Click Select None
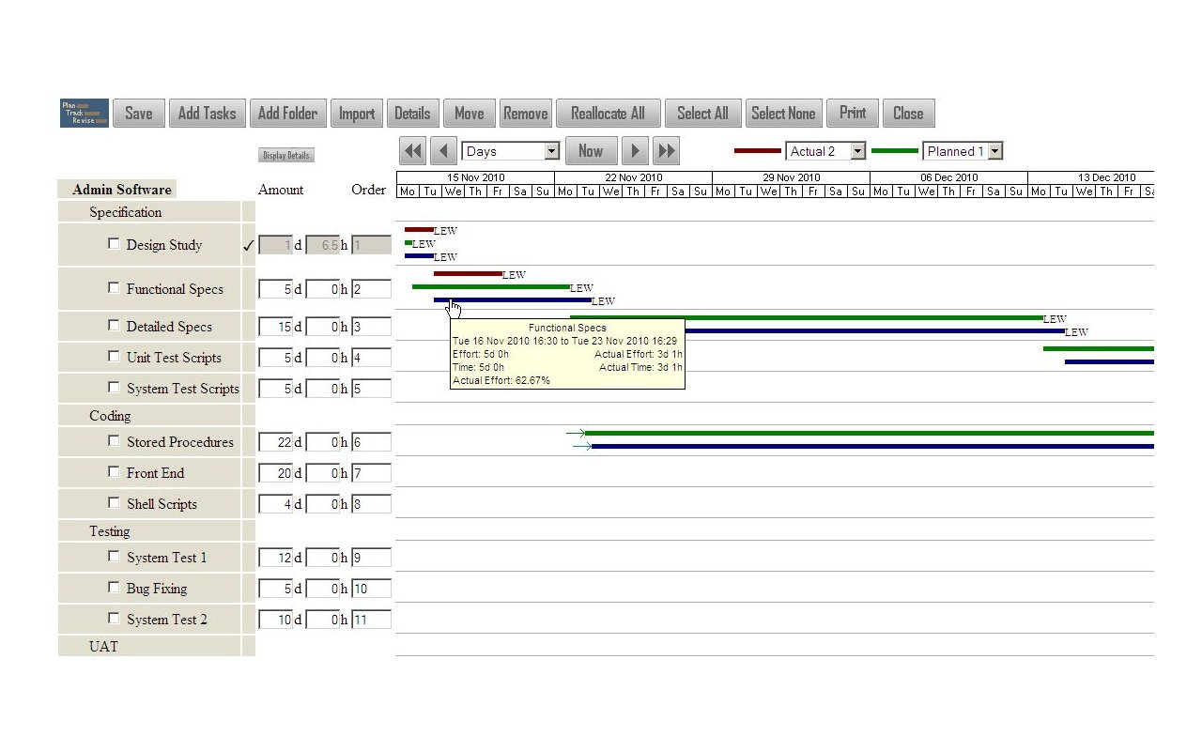 coord(783,114)
